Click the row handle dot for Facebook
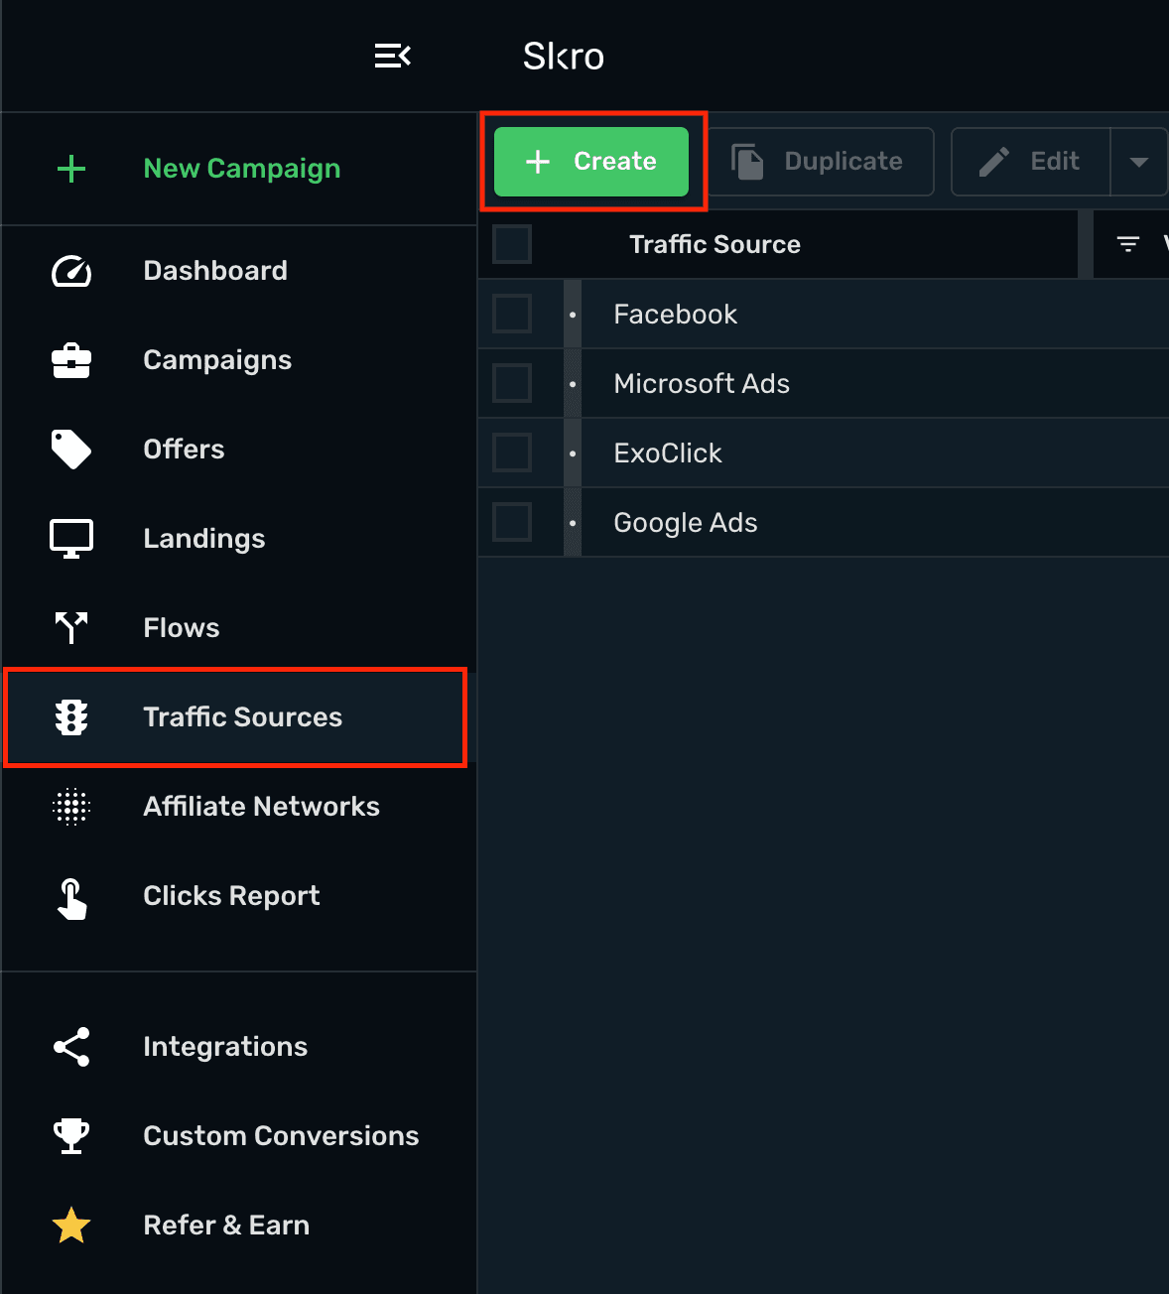Screen dimensions: 1169x1294 click(x=573, y=315)
